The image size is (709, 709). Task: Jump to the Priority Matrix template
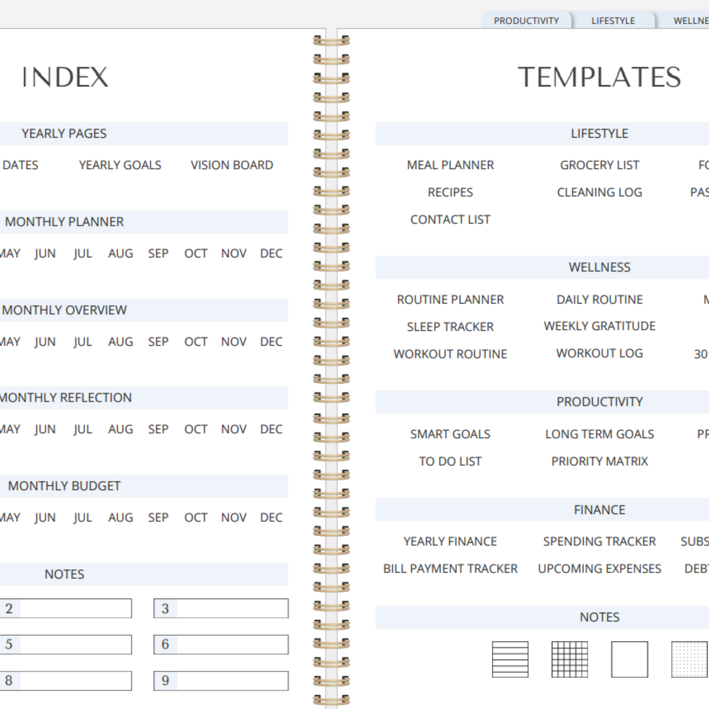(x=599, y=461)
